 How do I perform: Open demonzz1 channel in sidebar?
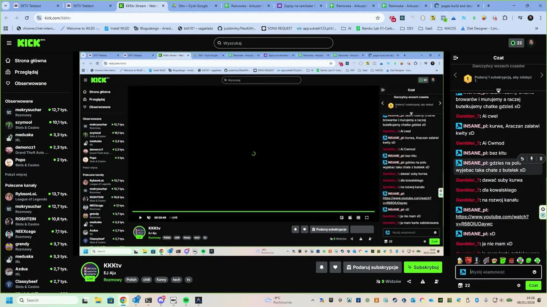(36, 150)
